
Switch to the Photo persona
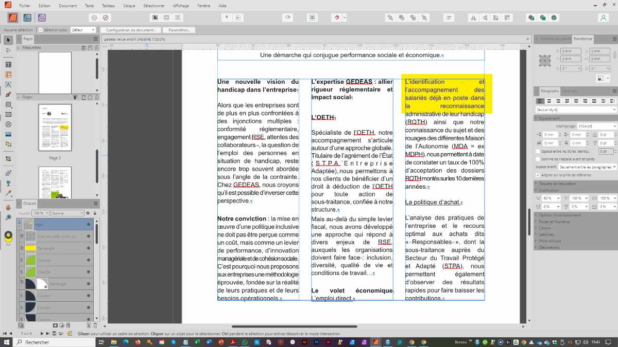tap(42, 17)
